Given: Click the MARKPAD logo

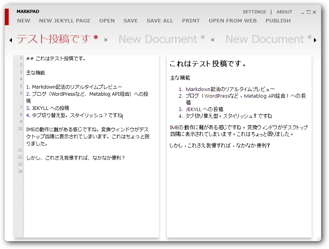Looking at the screenshot, I should pyautogui.click(x=27, y=11).
